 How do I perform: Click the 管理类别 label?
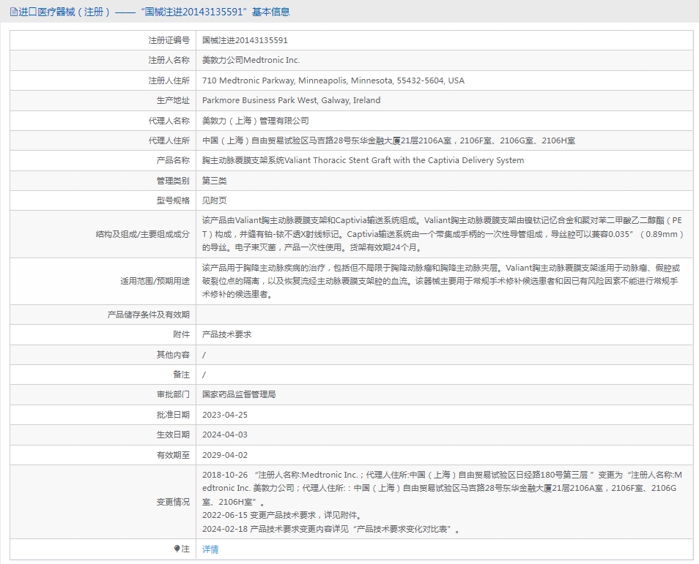[x=173, y=181]
